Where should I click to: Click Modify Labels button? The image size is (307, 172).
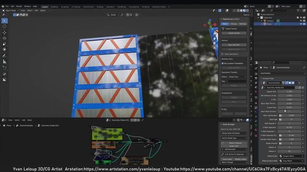[241, 159]
